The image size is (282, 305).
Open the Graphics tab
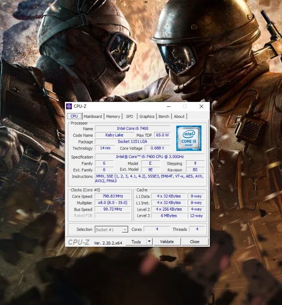tap(147, 117)
